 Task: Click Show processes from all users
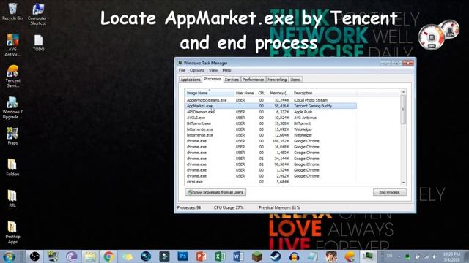[x=215, y=192]
